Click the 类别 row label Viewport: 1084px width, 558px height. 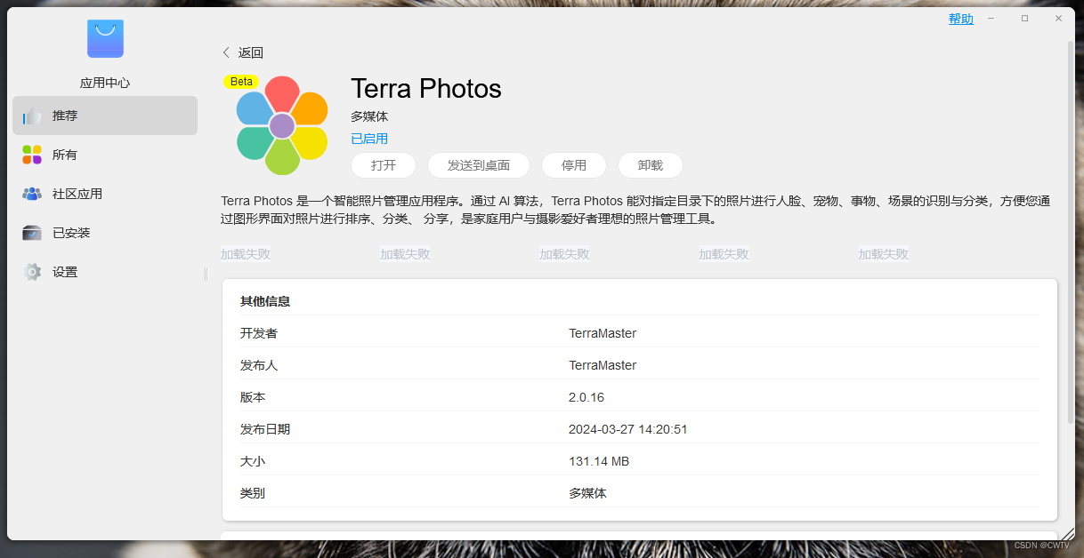point(253,493)
